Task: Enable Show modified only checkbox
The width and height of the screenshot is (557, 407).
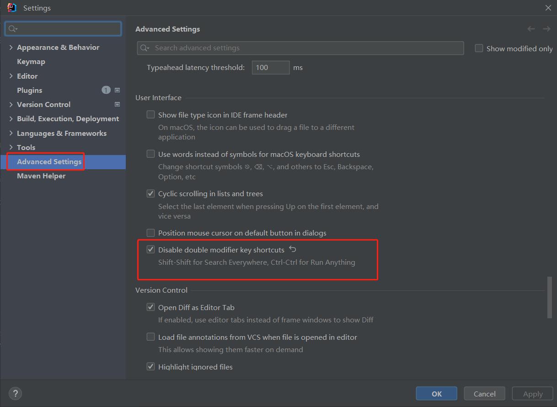Action: [479, 48]
